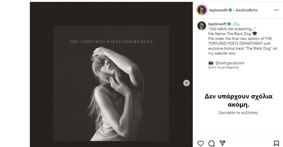283x147 pixels.
Task: Click the small avatar beside the caption
Action: (x=201, y=26)
